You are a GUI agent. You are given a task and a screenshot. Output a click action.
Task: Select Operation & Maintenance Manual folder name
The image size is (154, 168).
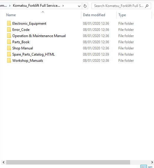pos(39,36)
